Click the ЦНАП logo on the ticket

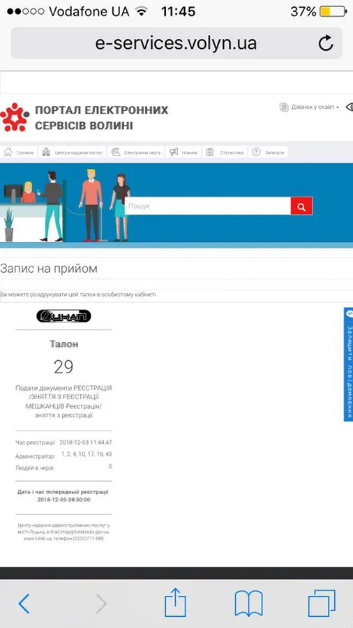[x=63, y=316]
